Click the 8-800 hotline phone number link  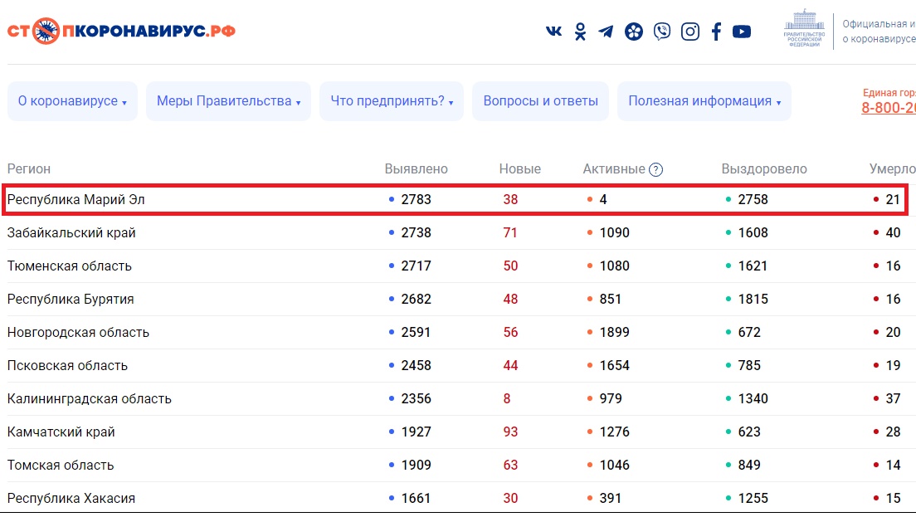coord(888,108)
